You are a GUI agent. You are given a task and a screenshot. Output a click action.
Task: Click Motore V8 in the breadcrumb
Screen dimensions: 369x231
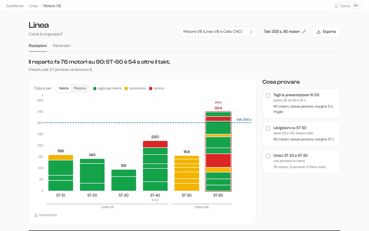coord(52,6)
